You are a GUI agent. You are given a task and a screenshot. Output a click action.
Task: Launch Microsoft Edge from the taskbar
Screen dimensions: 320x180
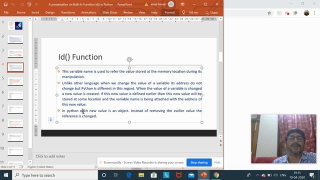(x=129, y=175)
